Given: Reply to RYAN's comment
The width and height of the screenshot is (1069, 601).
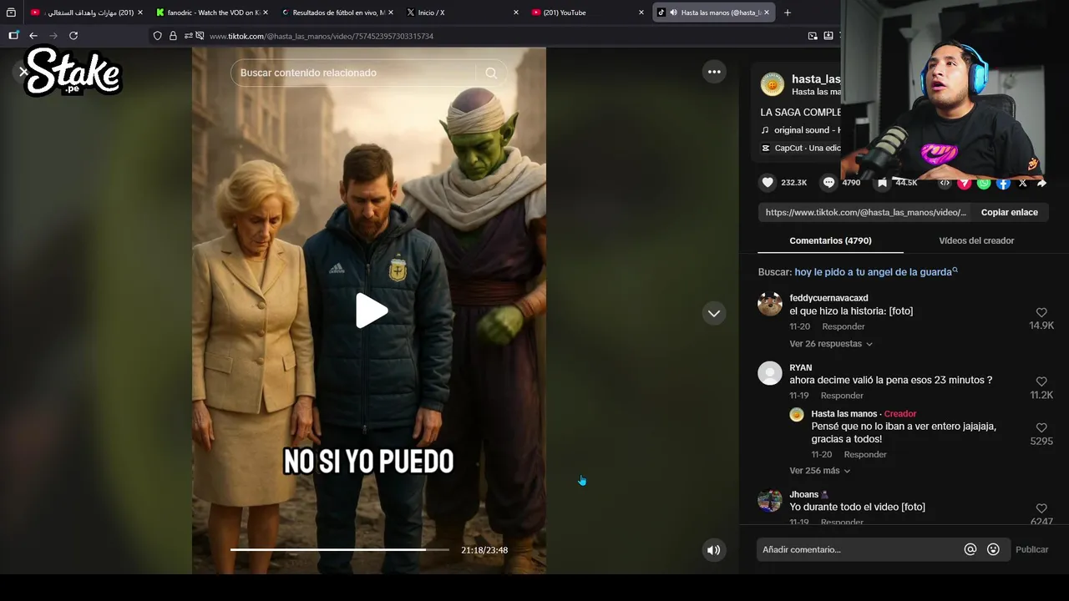Looking at the screenshot, I should click(842, 396).
